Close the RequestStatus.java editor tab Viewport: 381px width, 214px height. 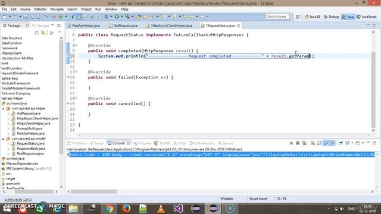point(238,26)
